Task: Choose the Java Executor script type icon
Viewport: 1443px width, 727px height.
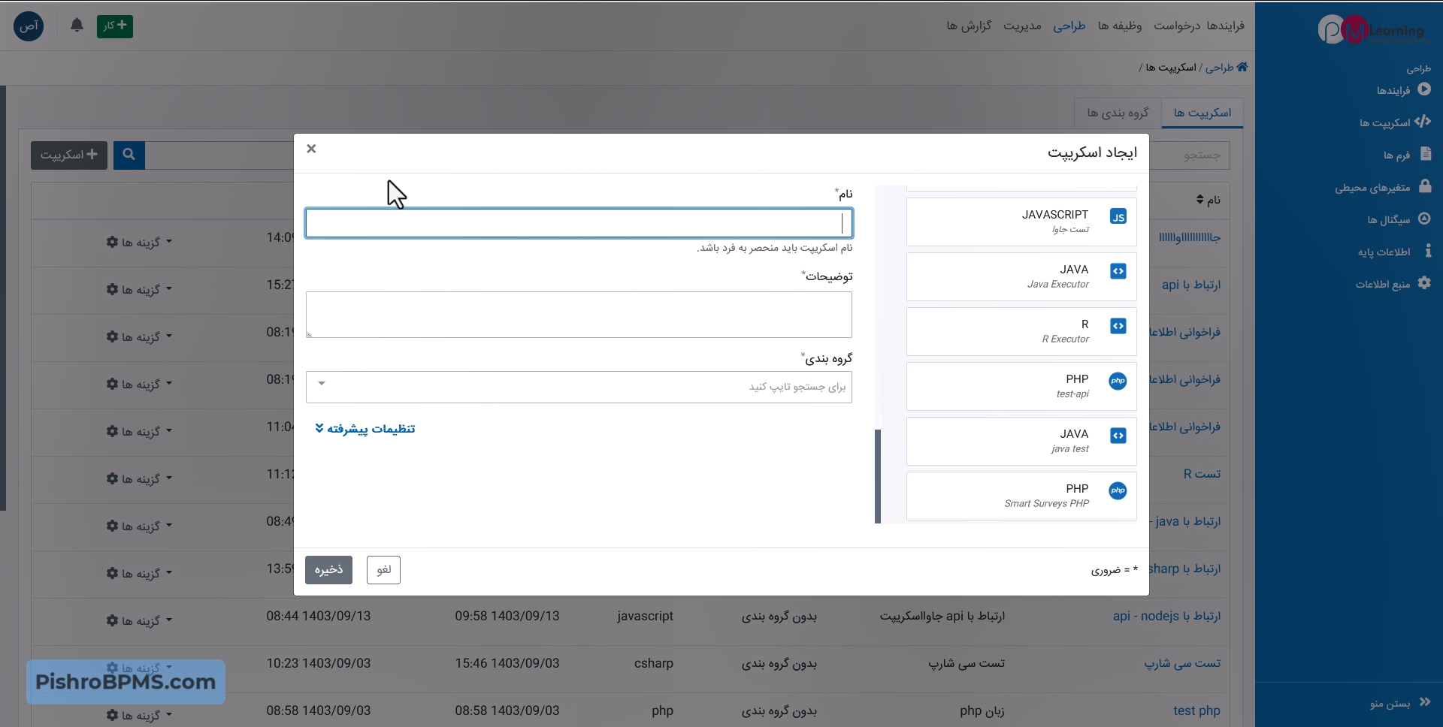Action: coord(1118,272)
